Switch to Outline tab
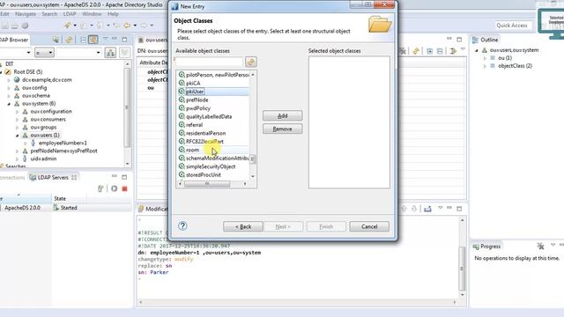 486,40
